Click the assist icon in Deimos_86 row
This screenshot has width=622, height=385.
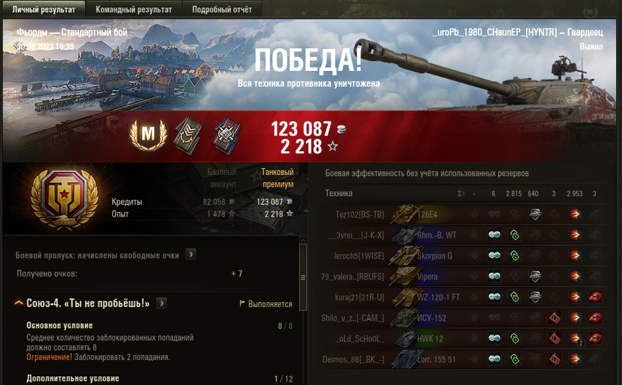tap(515, 358)
